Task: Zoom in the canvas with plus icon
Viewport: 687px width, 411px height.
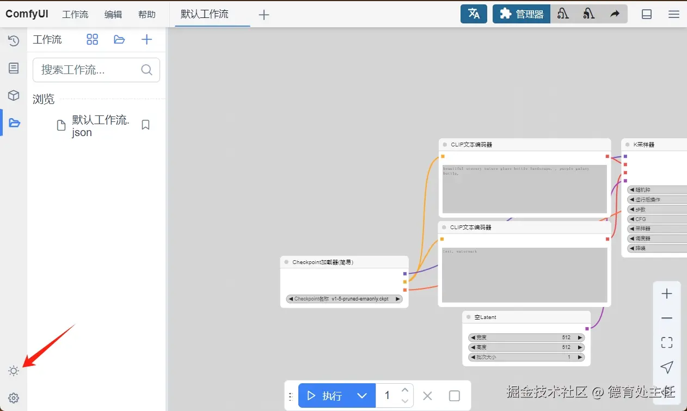Action: (667, 294)
